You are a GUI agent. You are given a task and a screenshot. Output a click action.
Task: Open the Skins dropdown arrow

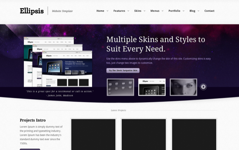(x=144, y=11)
